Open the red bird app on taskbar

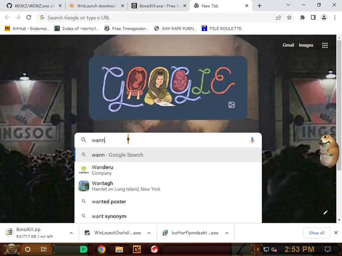[154, 249]
